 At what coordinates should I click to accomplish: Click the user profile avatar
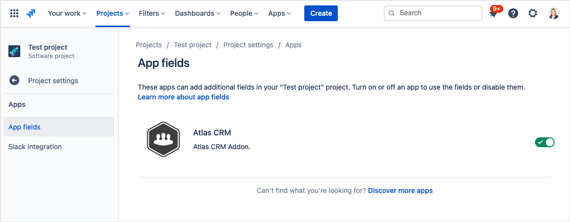[554, 13]
